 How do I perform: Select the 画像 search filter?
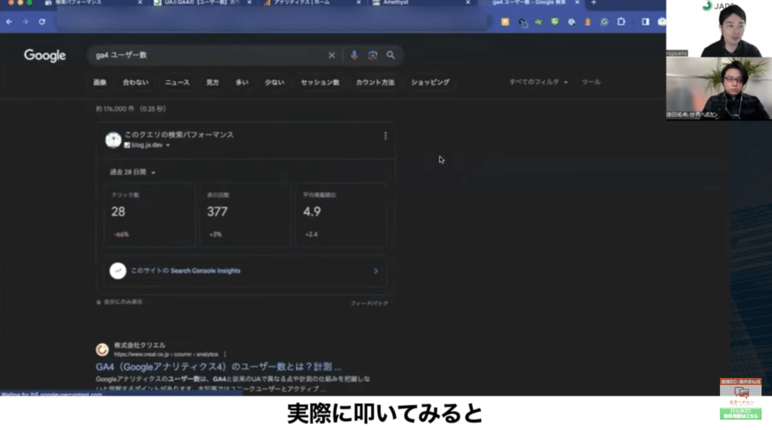[x=100, y=82]
